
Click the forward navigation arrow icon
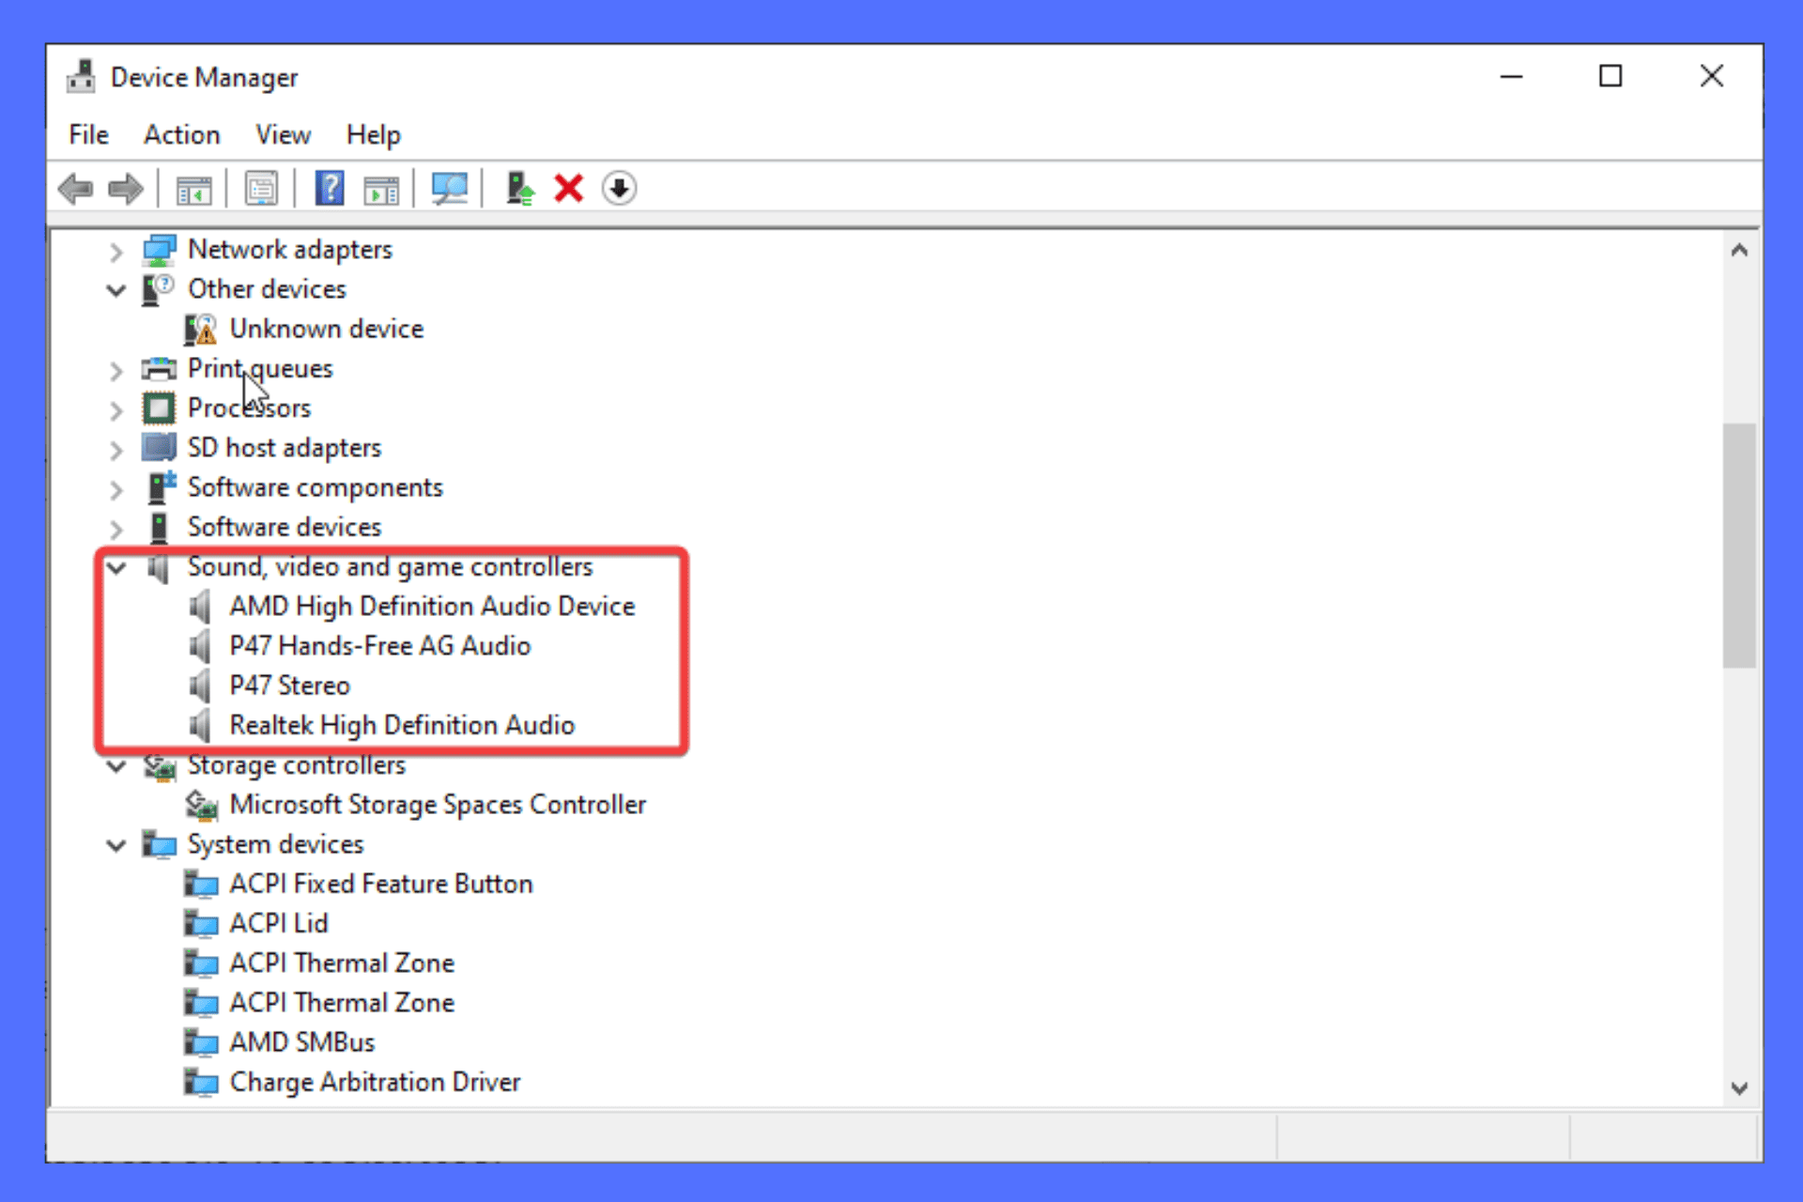click(x=123, y=188)
